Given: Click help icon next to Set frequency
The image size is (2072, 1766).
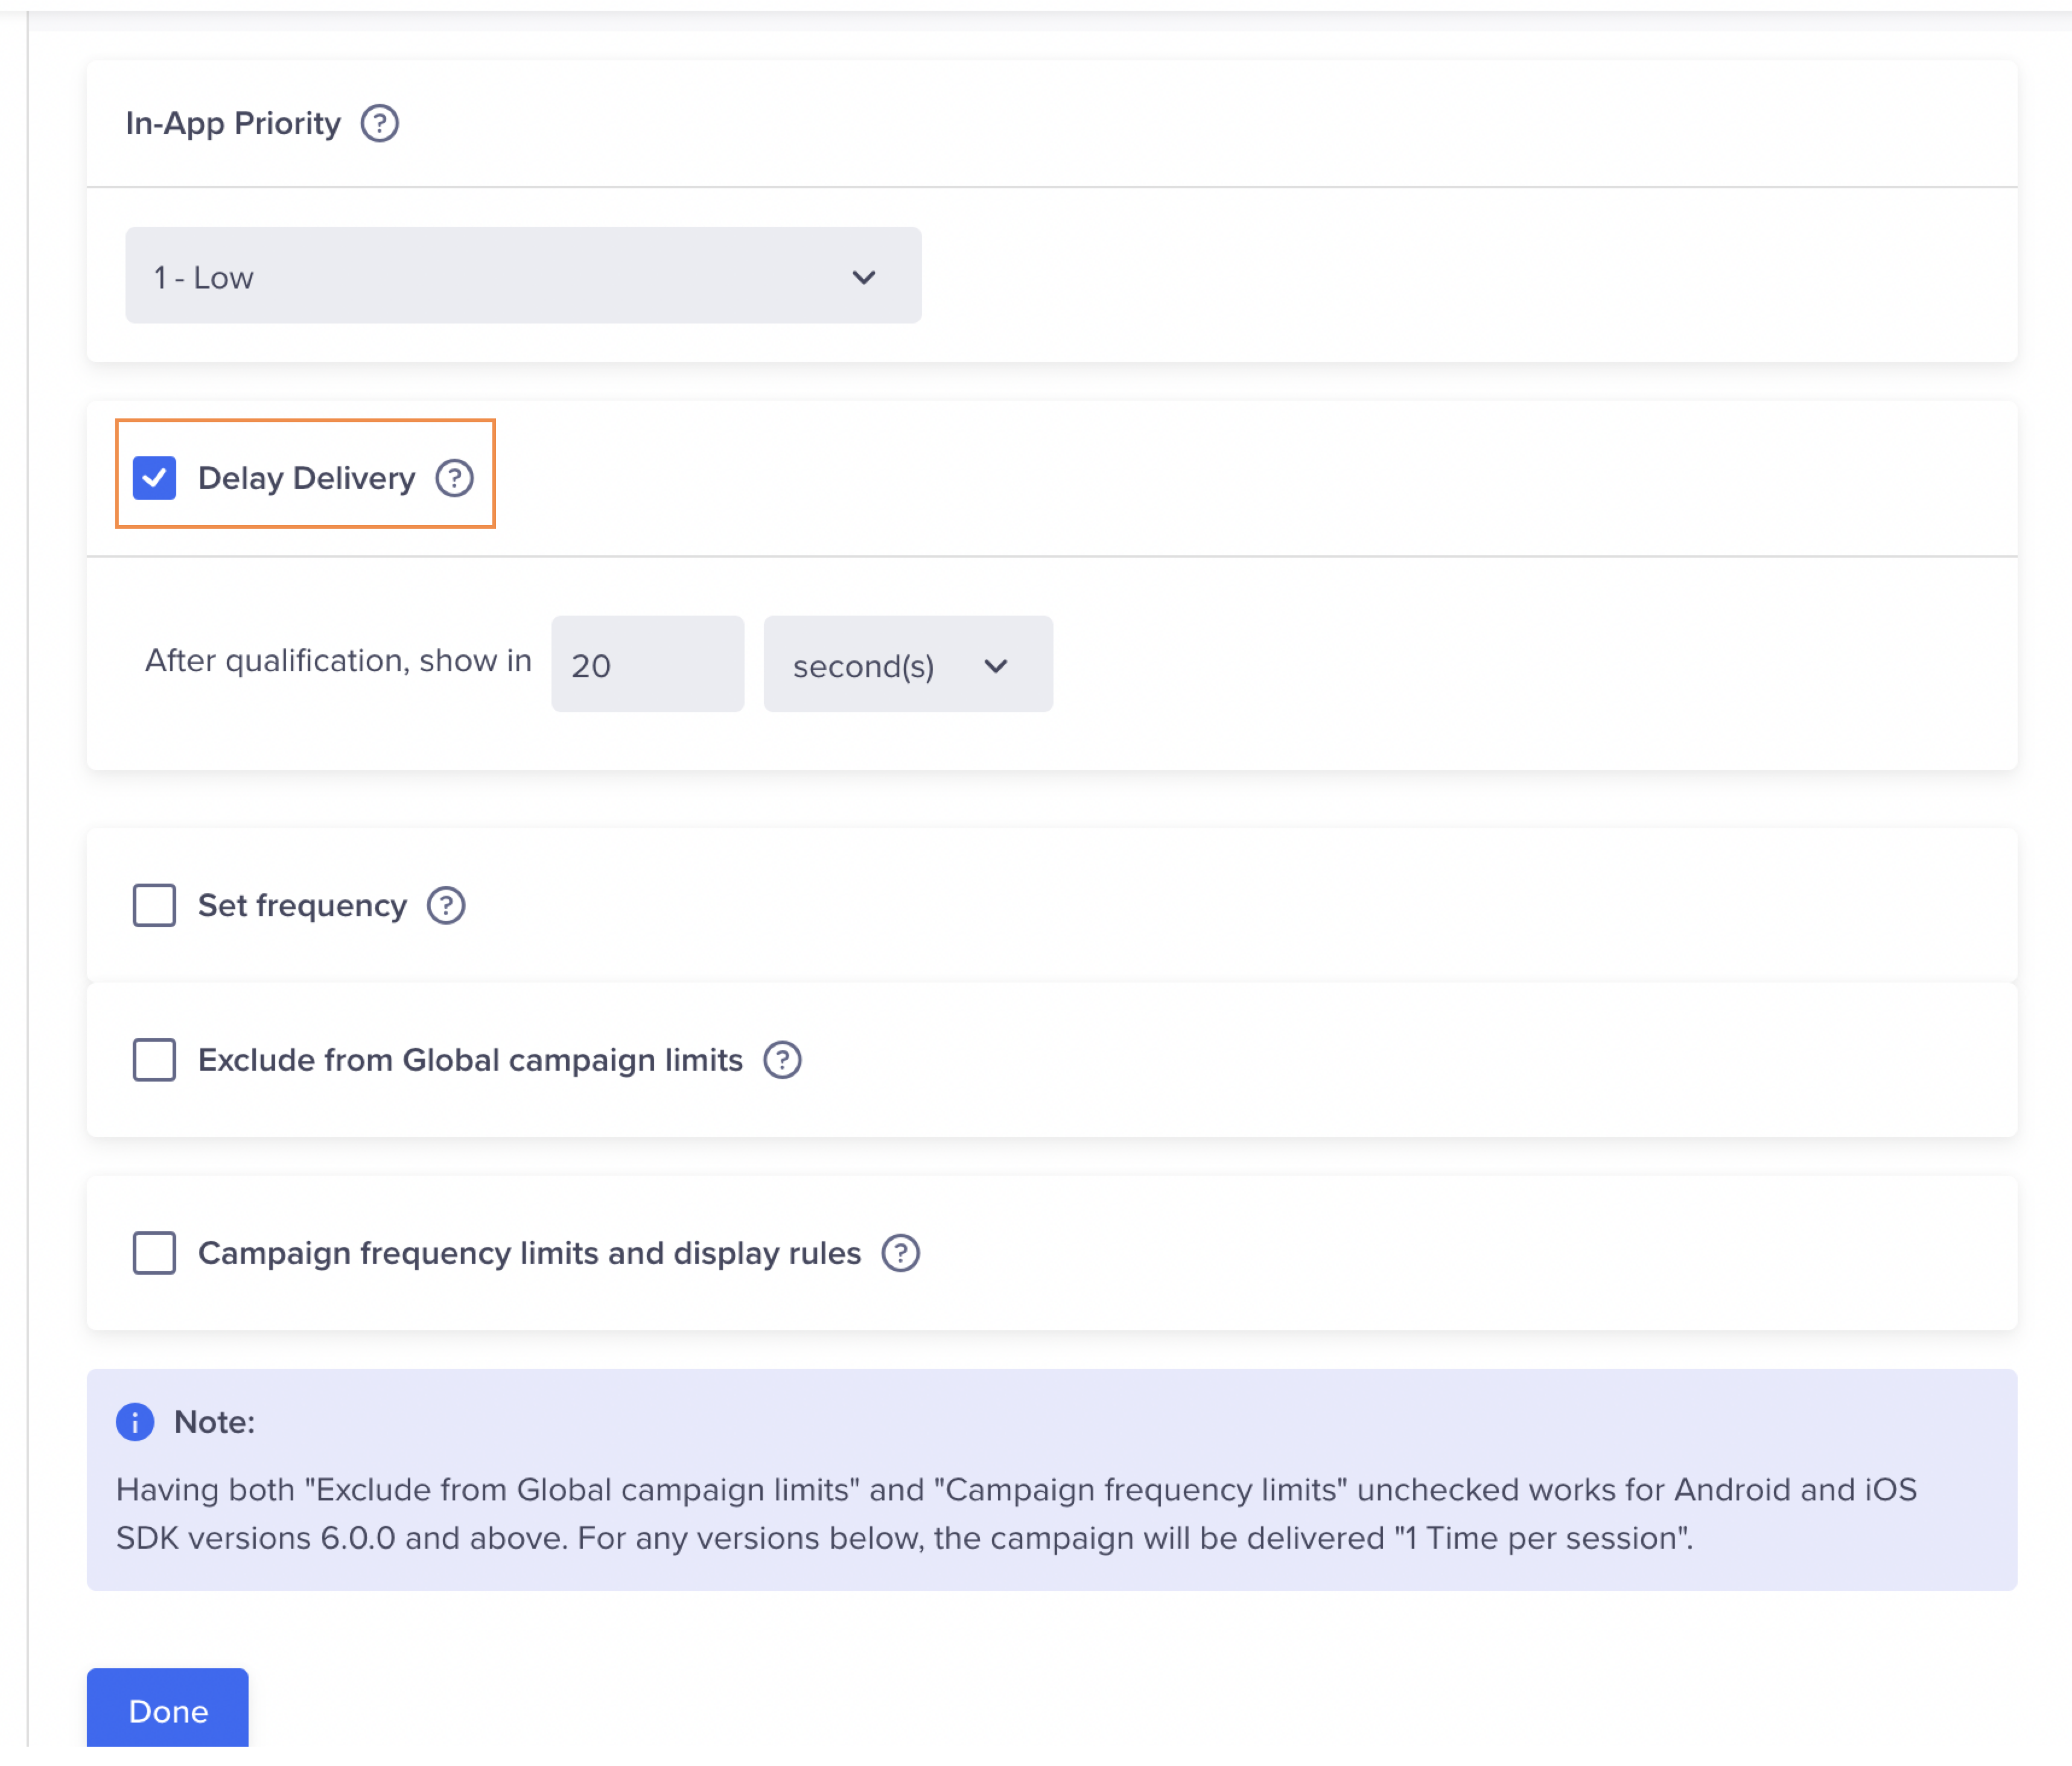Looking at the screenshot, I should click(x=446, y=905).
